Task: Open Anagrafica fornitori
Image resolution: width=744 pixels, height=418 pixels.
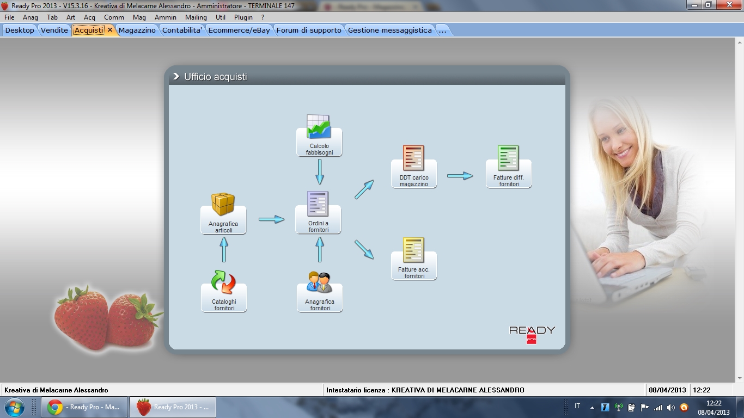Action: pos(320,291)
